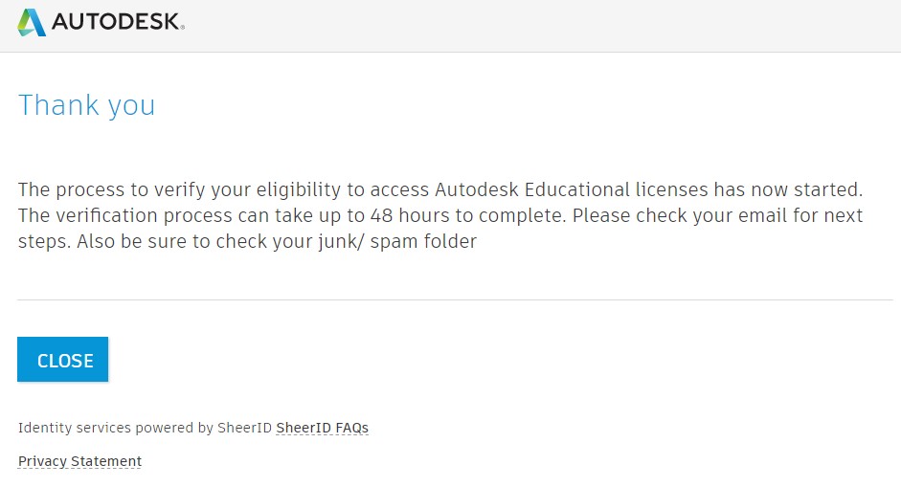Screen dimensions: 901x487
Task: Click the horizontal divider above CLOSE
Action: pos(454,299)
